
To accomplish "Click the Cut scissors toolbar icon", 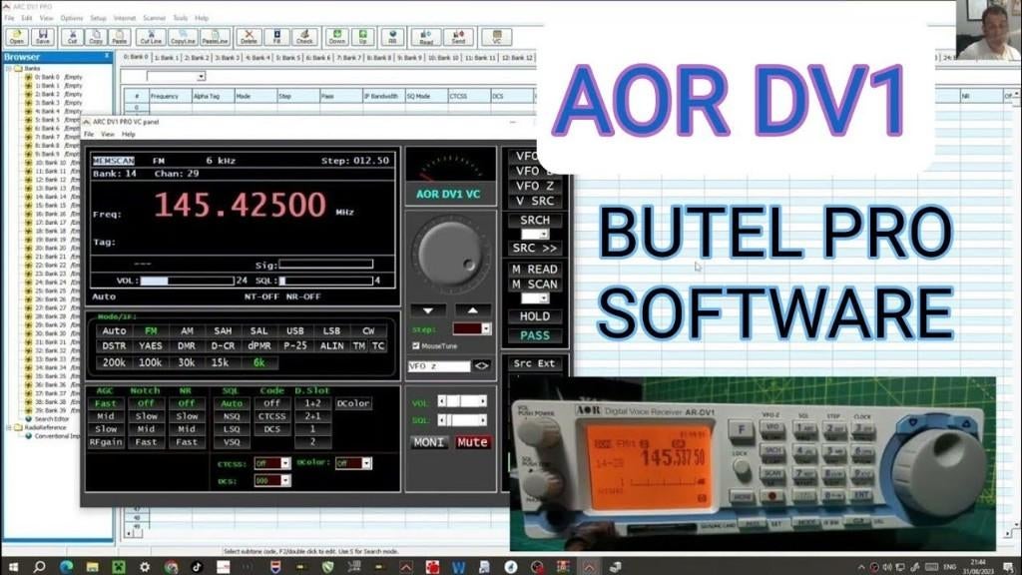I will tap(72, 37).
